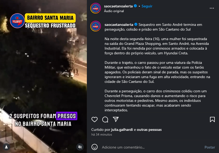Viewport: 219px width, 153px height.
Task: Click the Postar button
Action: [x=210, y=147]
